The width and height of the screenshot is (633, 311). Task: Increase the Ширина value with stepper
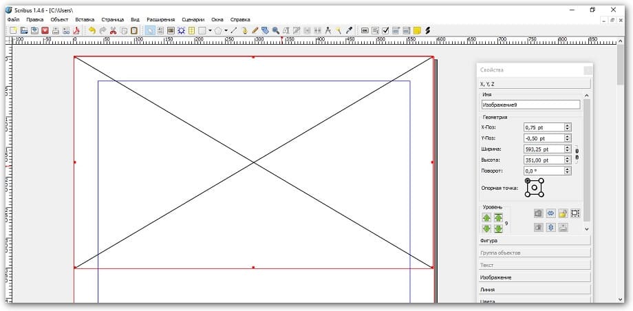coord(567,147)
